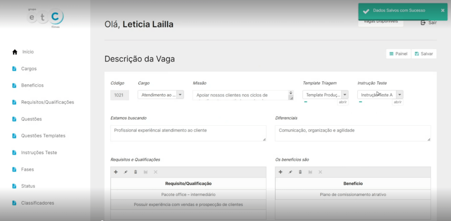The width and height of the screenshot is (451, 221).
Task: Click the trash icon in Requisitos grid toolbar
Action: [136, 172]
